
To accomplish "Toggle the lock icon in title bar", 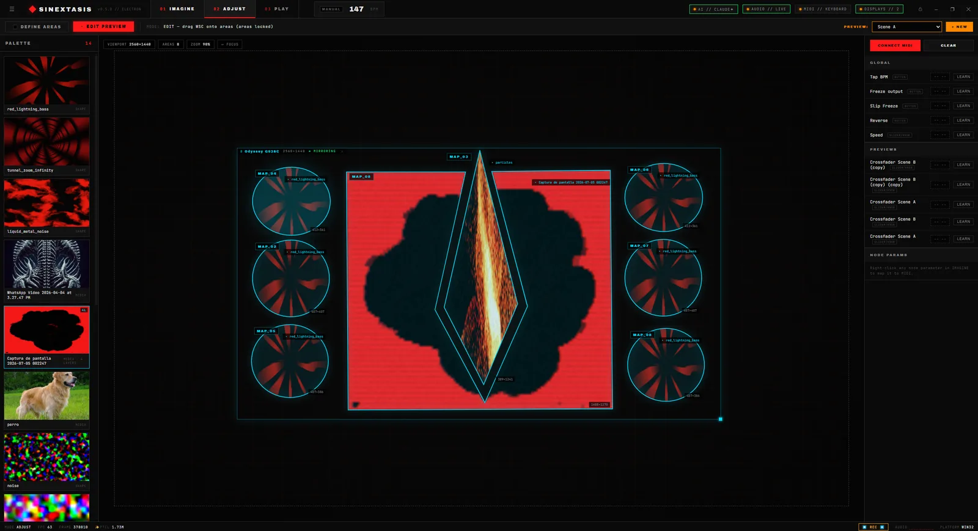I will coord(920,9).
